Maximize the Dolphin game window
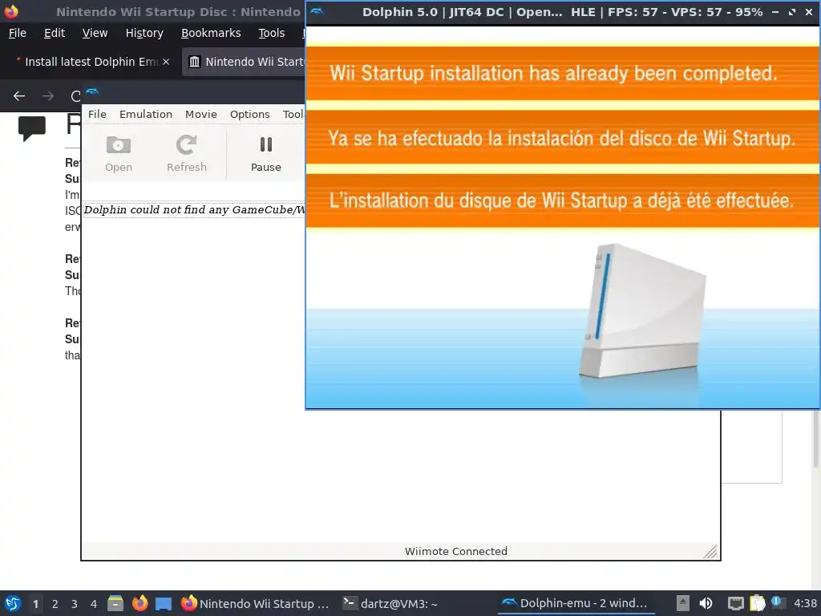 [x=792, y=11]
